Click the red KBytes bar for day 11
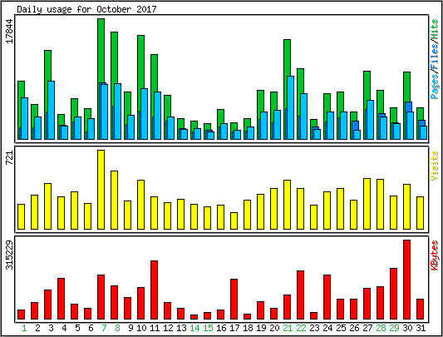This screenshot has width=443, height=337. tap(155, 290)
